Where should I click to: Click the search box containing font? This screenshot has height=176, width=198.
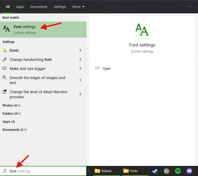43,171
